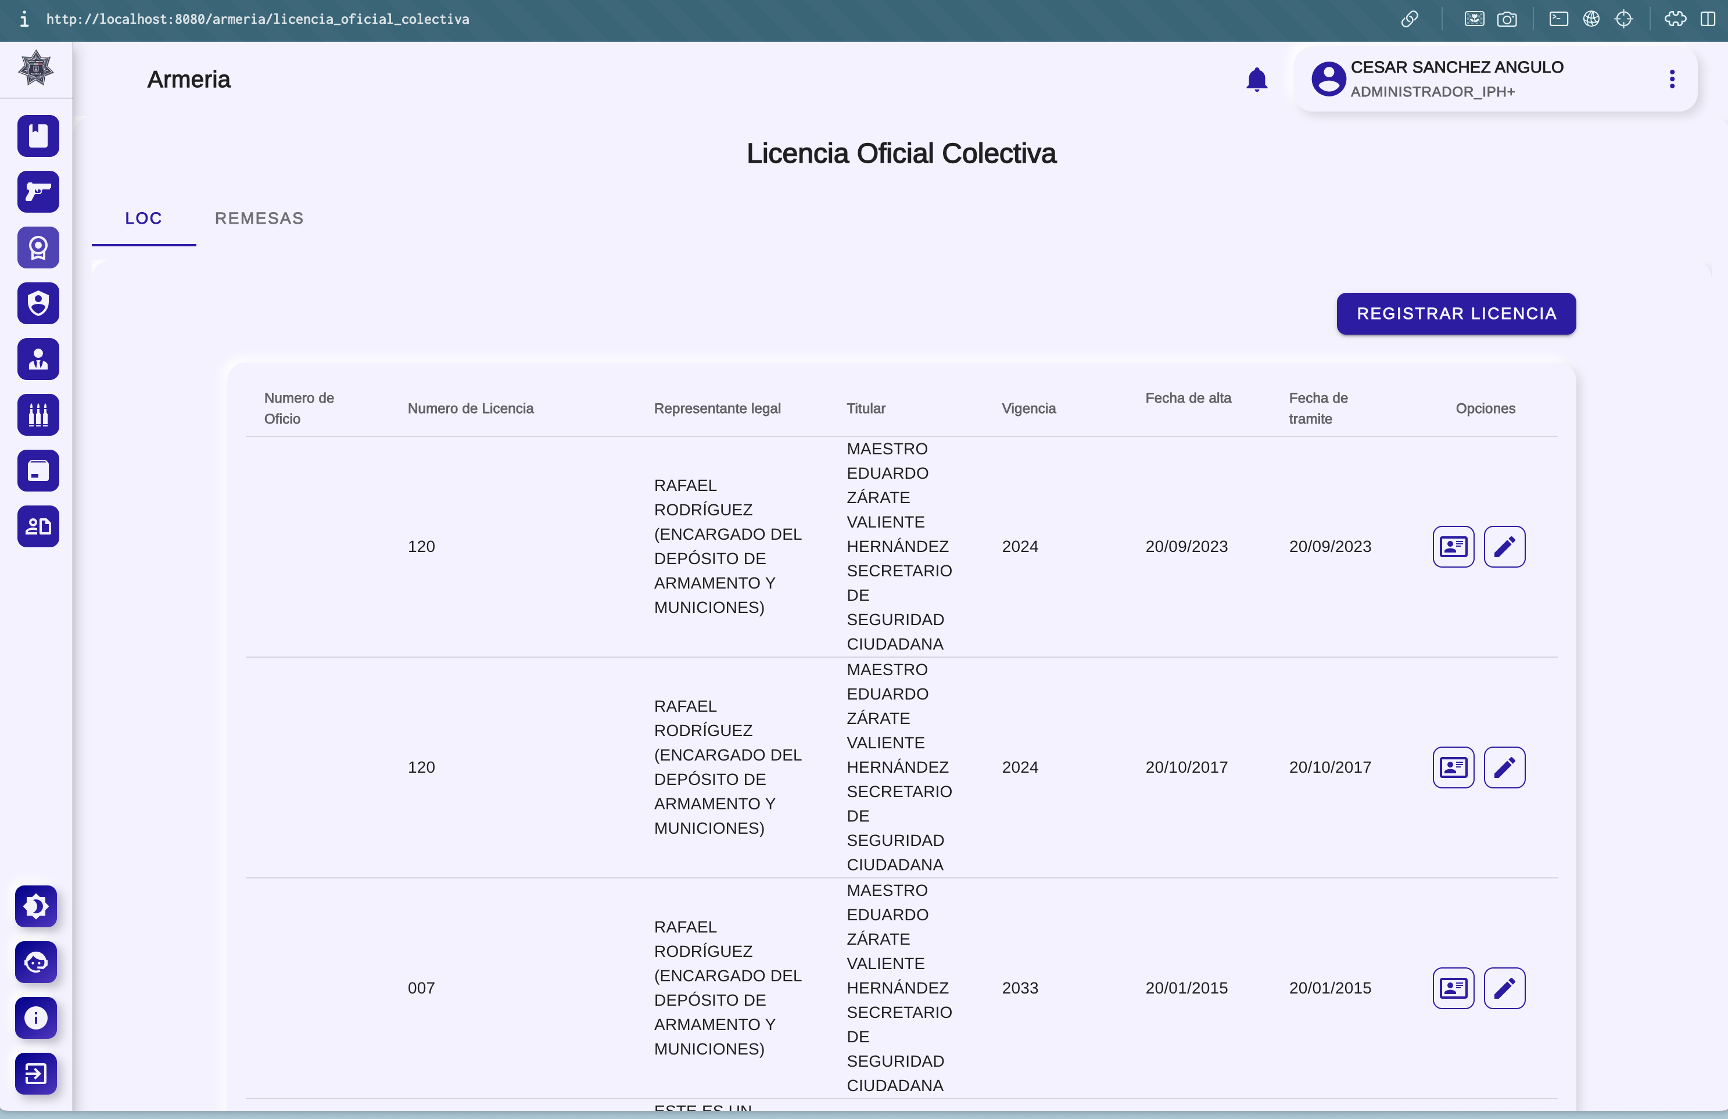
Task: Click the REGISTRAR LICENCIA button
Action: pyautogui.click(x=1455, y=314)
